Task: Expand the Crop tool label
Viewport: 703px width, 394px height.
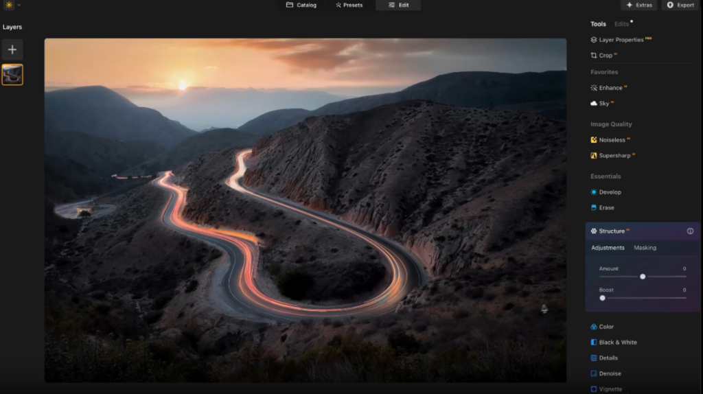Action: (x=606, y=56)
